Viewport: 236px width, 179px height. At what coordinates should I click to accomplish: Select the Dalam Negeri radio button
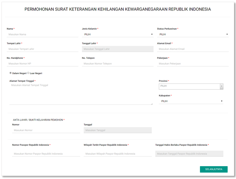click(11, 73)
